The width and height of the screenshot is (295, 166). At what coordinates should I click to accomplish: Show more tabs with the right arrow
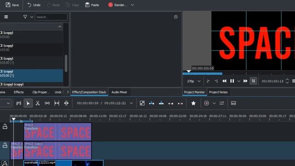pos(68,92)
